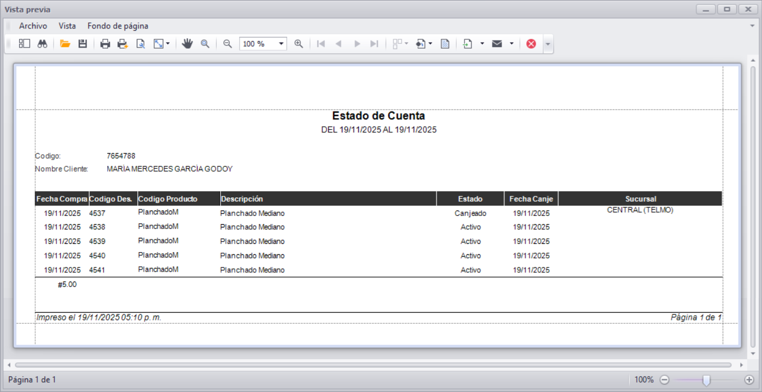The height and width of the screenshot is (392, 762).
Task: Click the Print icon in the toolbar
Action: pos(105,44)
